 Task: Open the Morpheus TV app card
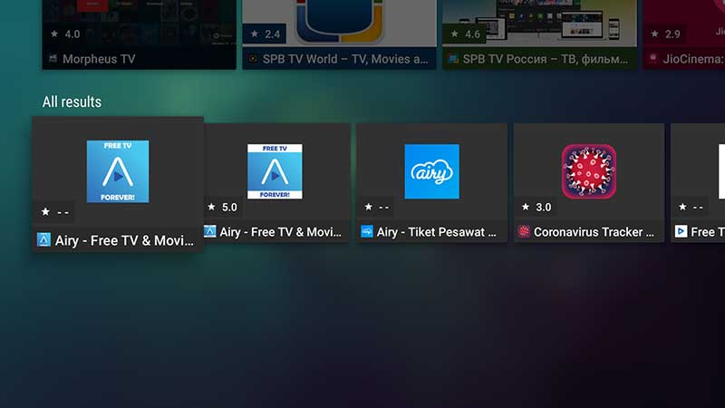pyautogui.click(x=140, y=34)
